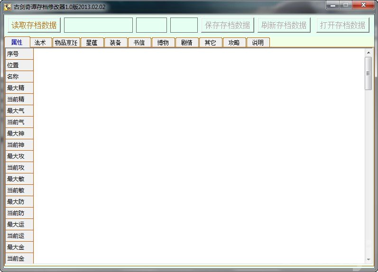Select the 最大精 row header

[x=19, y=88]
